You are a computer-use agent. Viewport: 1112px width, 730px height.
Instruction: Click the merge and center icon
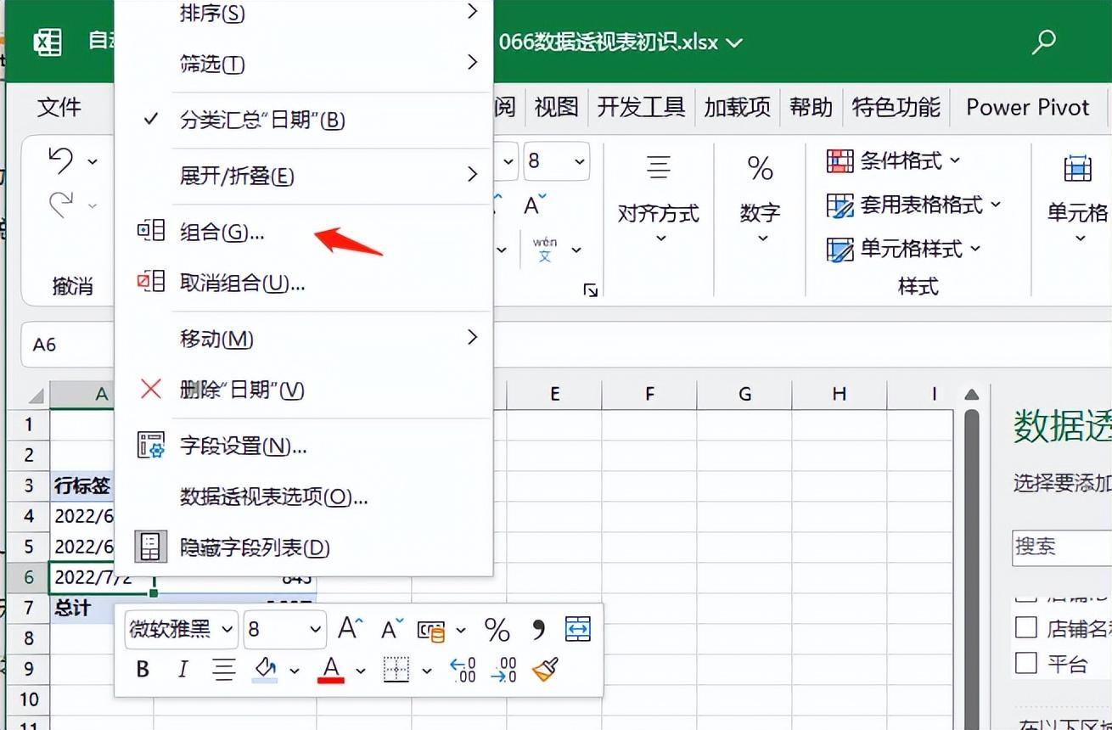(x=577, y=629)
